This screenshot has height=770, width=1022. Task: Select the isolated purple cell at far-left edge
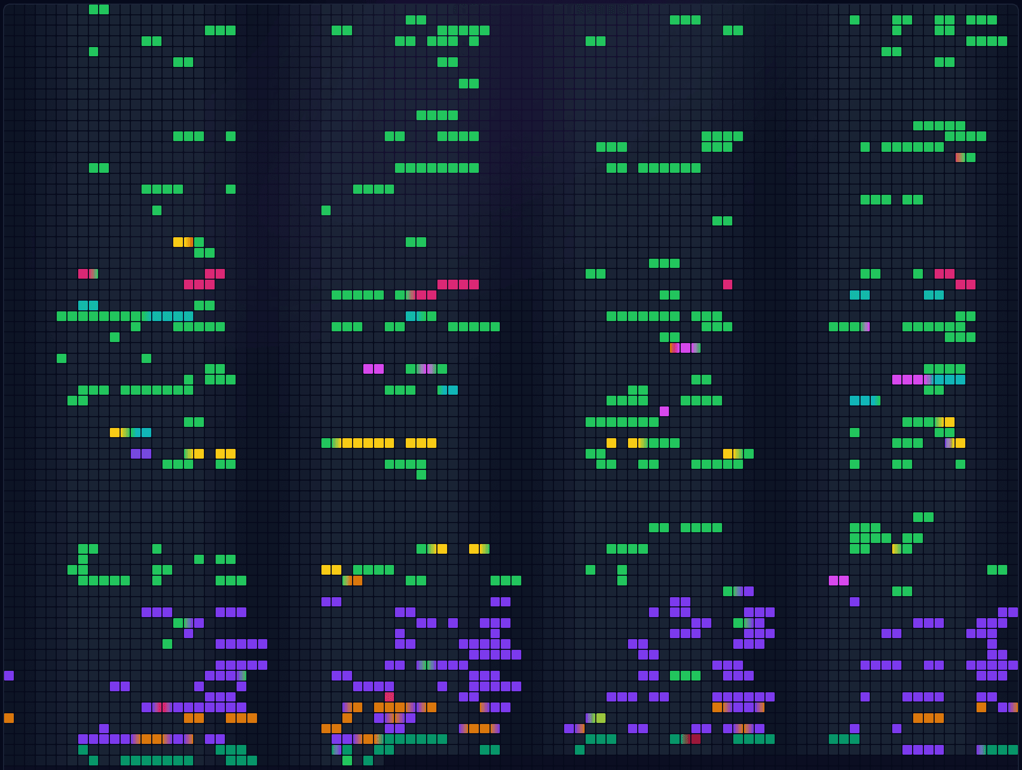click(9, 675)
